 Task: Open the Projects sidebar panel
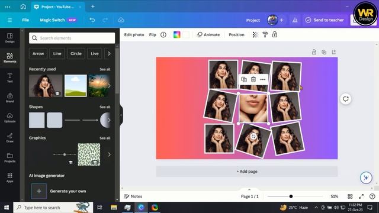pos(9,157)
